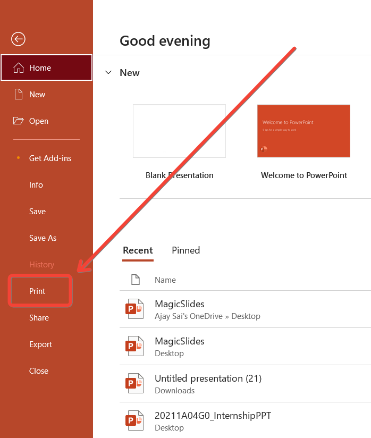The image size is (371, 438).
Task: Open the Info page
Action: pyautogui.click(x=46, y=184)
